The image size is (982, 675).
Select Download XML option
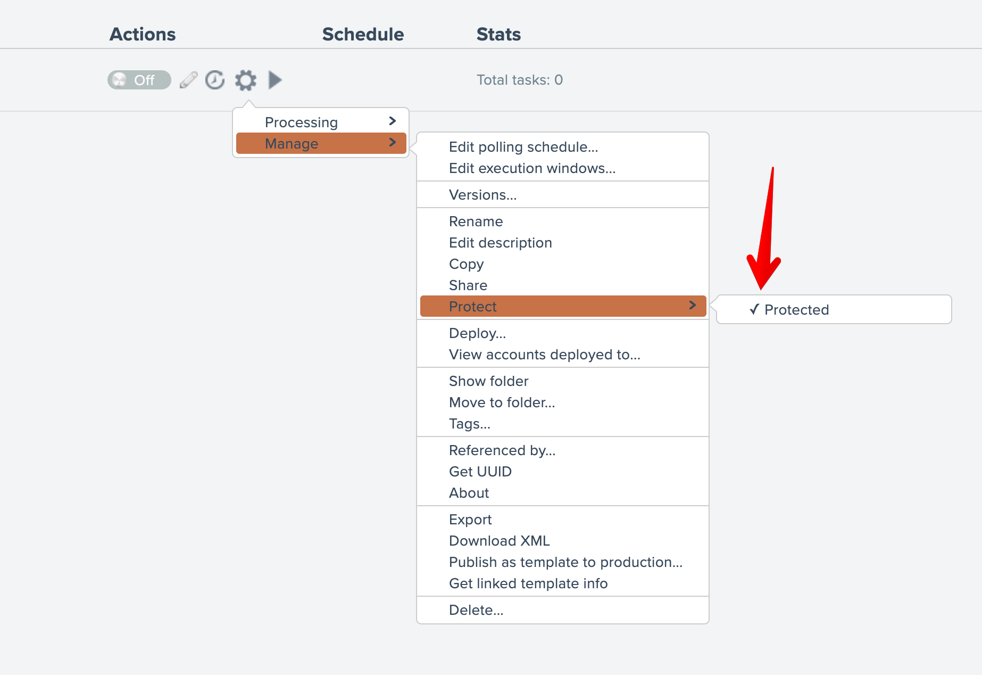tap(499, 541)
